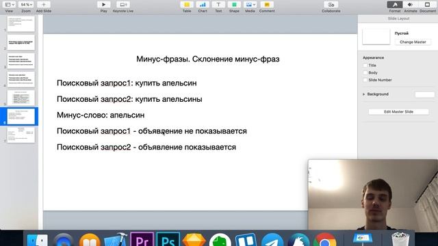The width and height of the screenshot is (438, 246).
Task: Open Adobe Premiere Pro from Dock
Action: [x=142, y=239]
